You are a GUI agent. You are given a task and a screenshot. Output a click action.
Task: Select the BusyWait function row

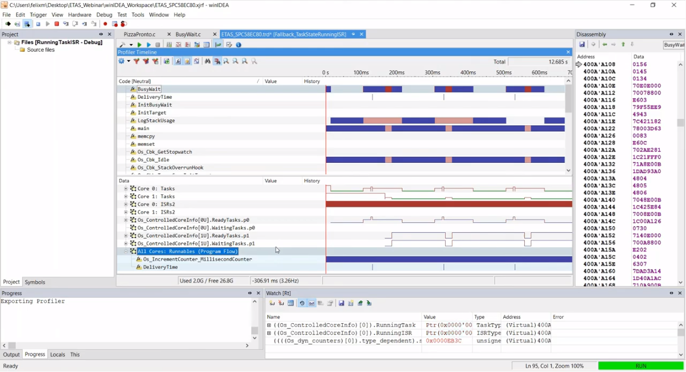point(149,89)
